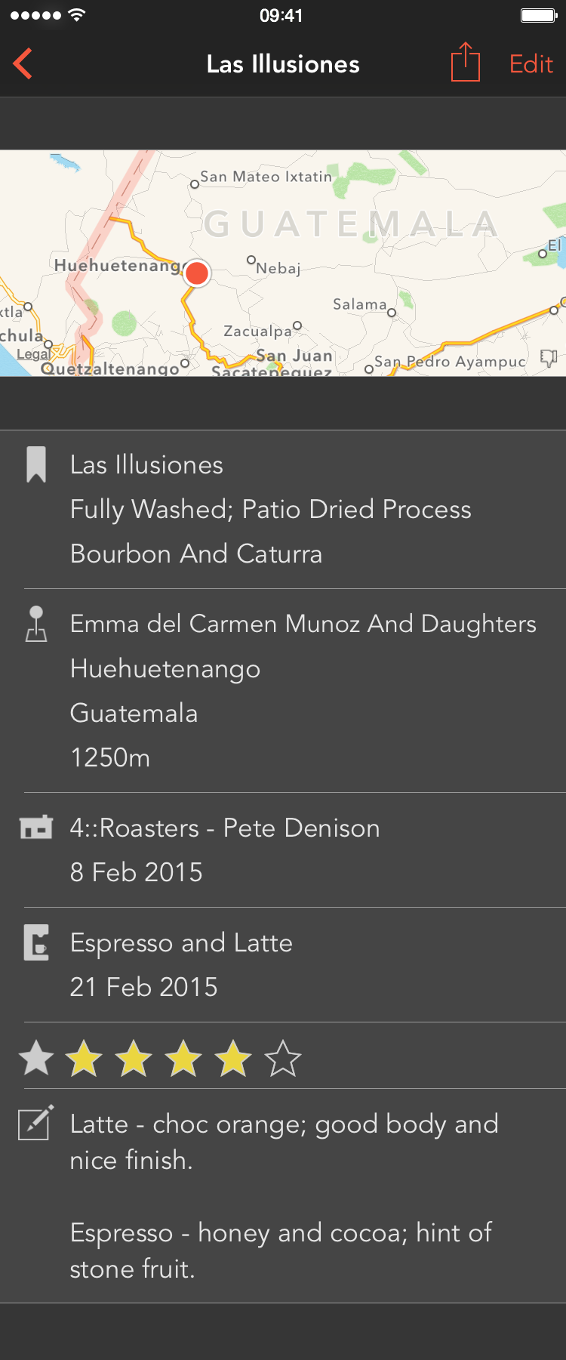Tap the espresso machine brew icon
The height and width of the screenshot is (1360, 566).
[x=36, y=942]
